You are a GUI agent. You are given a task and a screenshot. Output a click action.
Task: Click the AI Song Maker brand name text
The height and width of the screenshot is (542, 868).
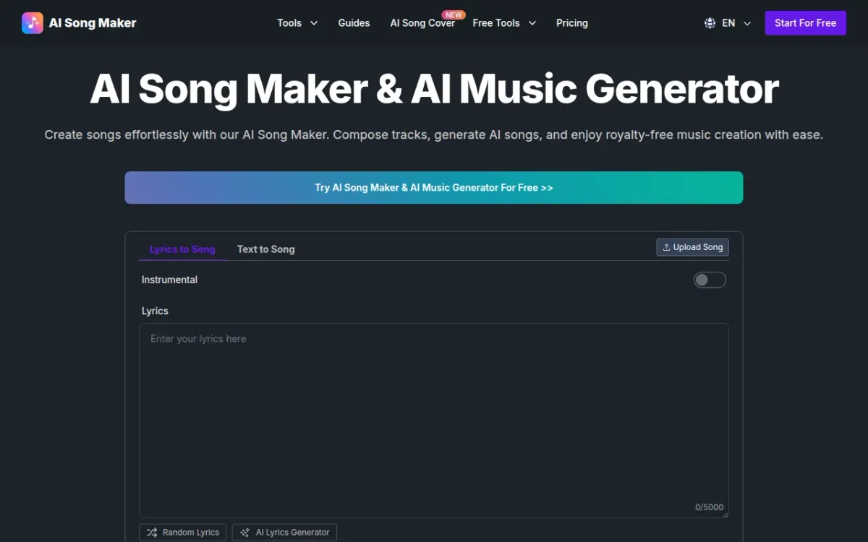tap(93, 23)
